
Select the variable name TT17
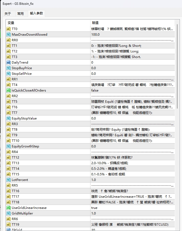tap(15, 196)
